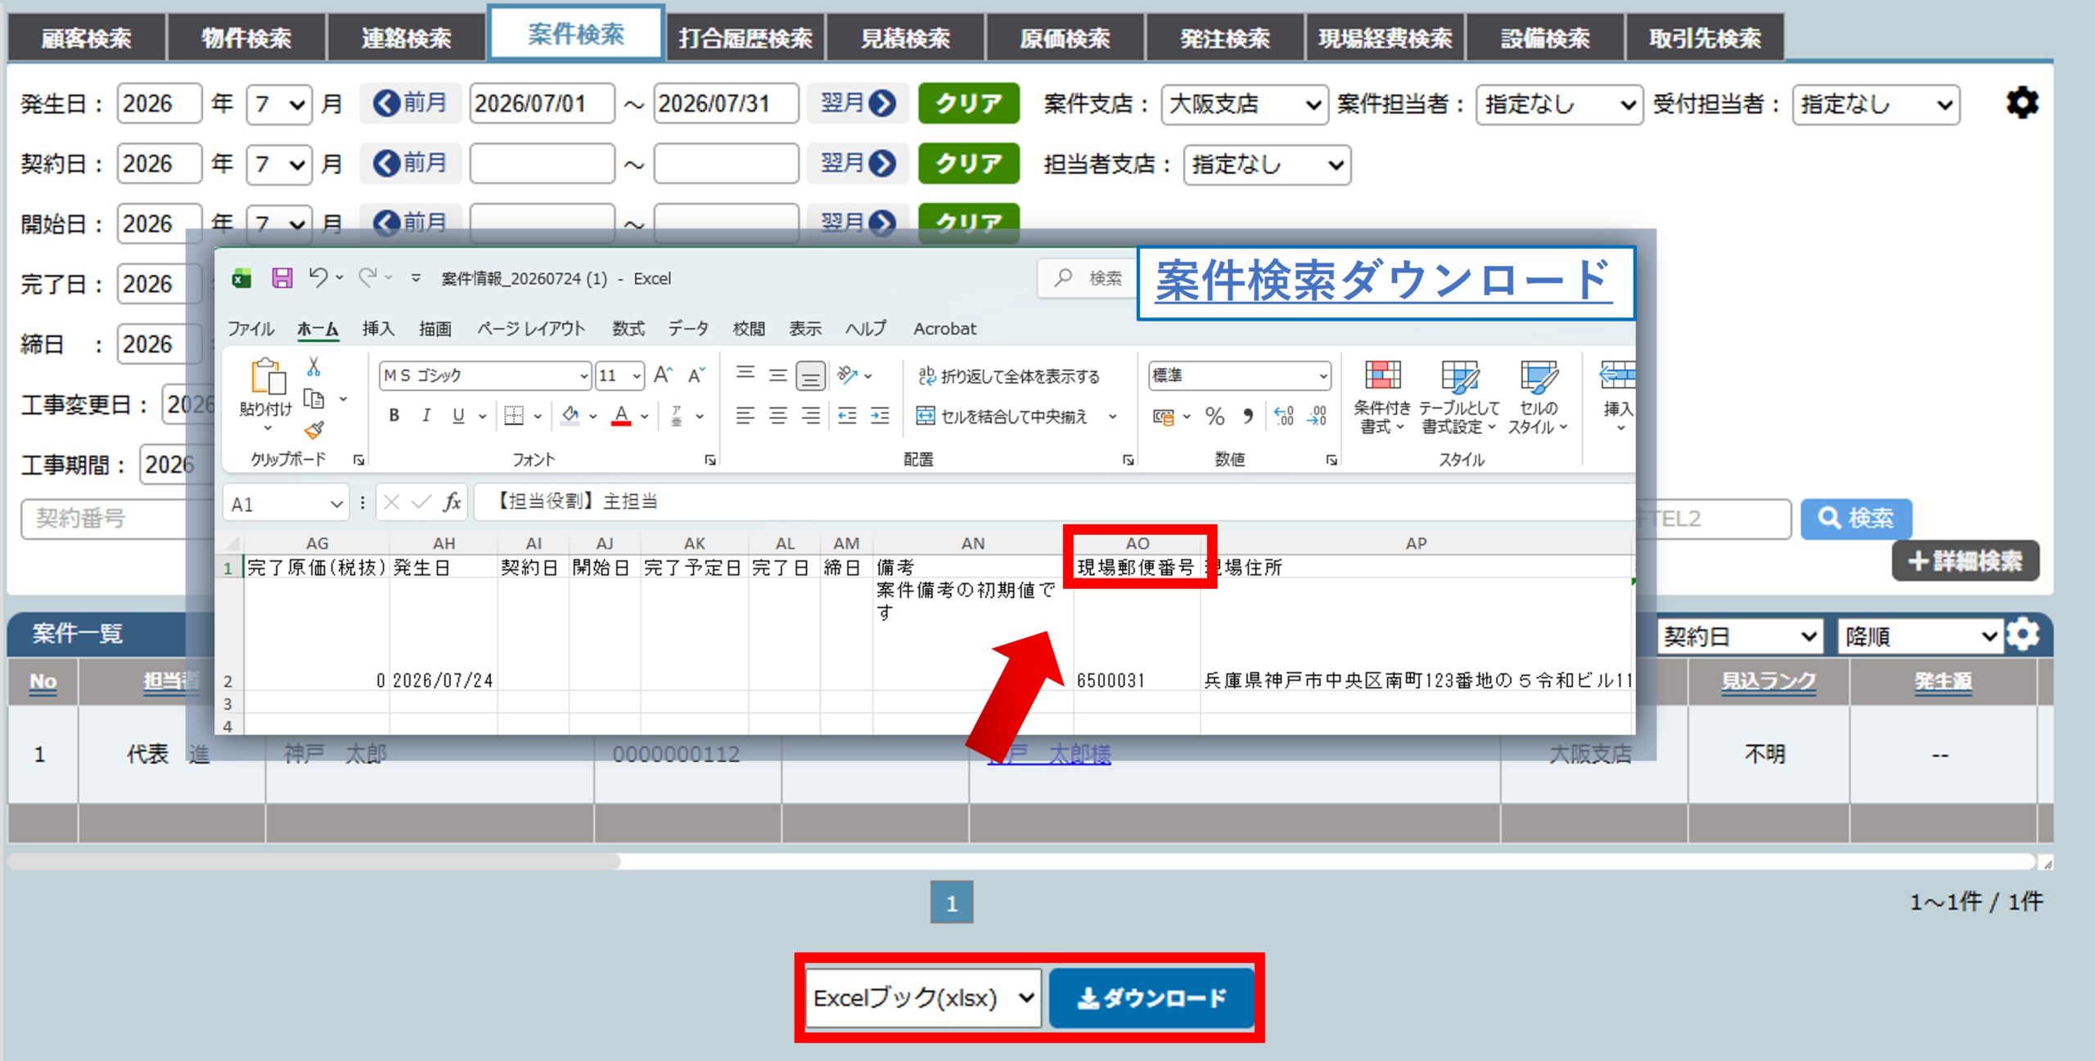Viewport: 2095px width, 1061px height.
Task: Open the 降順 sort order dropdown
Action: [1921, 636]
